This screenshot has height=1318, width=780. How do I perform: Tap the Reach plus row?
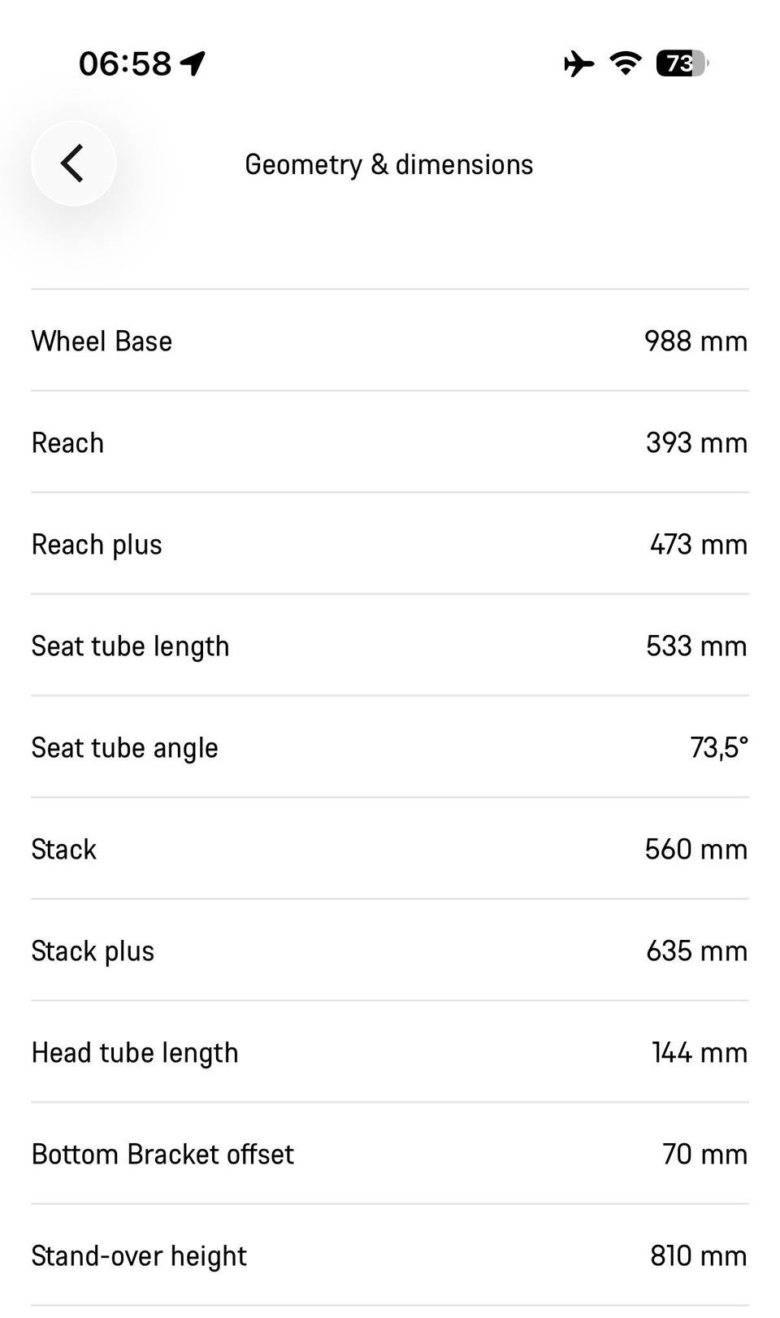(389, 544)
